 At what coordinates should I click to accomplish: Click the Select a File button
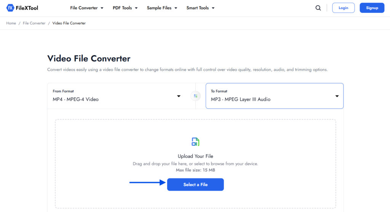195,185
